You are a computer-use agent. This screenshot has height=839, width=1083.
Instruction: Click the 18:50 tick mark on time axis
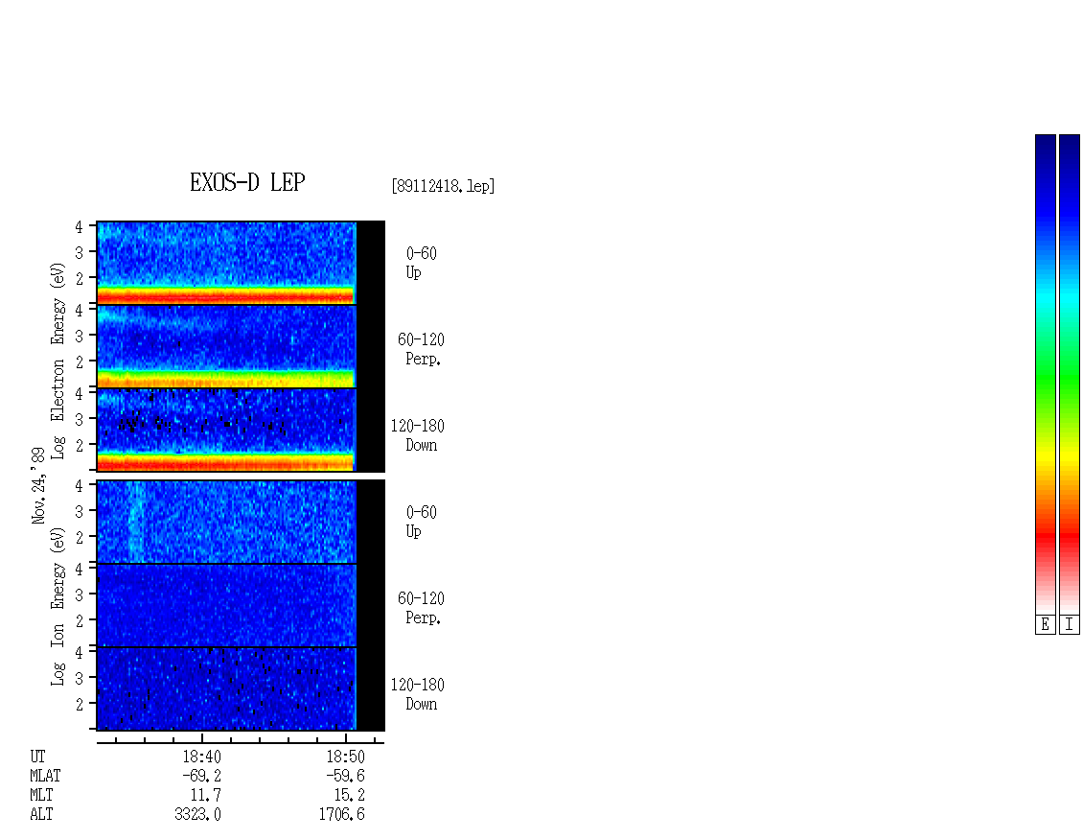click(x=345, y=738)
